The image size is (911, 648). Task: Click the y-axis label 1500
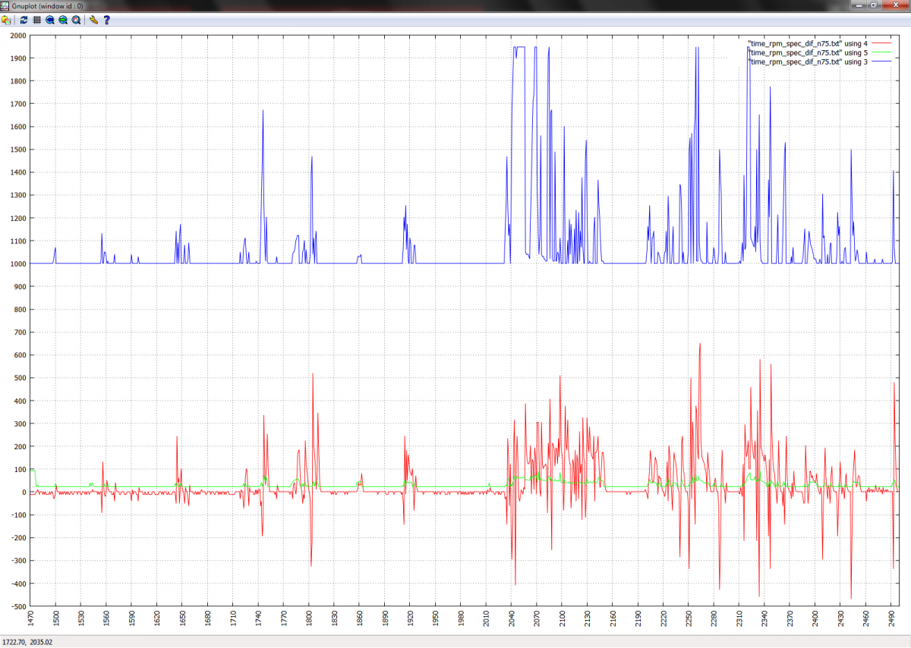[18, 149]
